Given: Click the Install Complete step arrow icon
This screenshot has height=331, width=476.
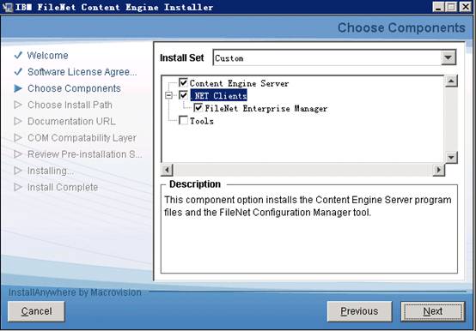Looking at the screenshot, I should coord(18,187).
